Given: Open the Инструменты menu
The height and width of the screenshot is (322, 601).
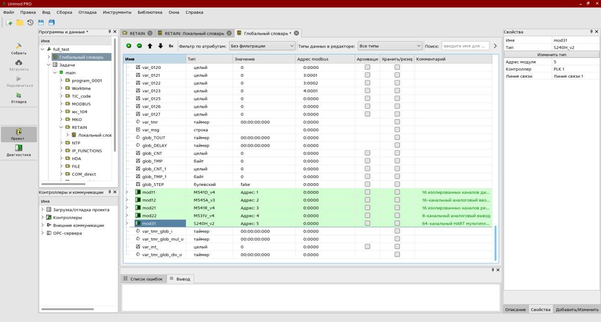Looking at the screenshot, I should 117,12.
